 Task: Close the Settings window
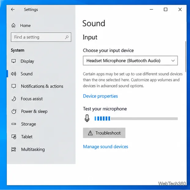tap(180, 9)
